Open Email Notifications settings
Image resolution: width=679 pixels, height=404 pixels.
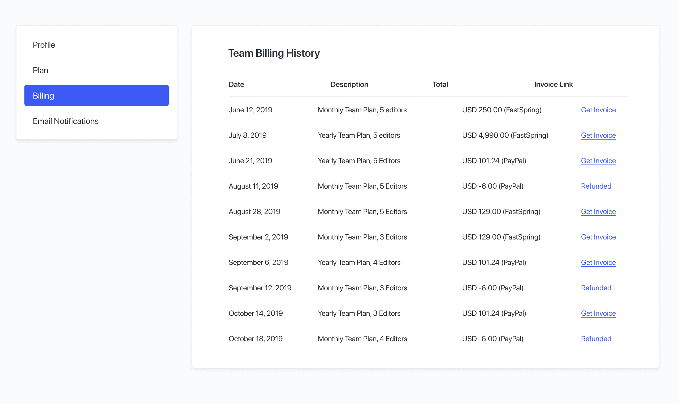pyautogui.click(x=66, y=121)
